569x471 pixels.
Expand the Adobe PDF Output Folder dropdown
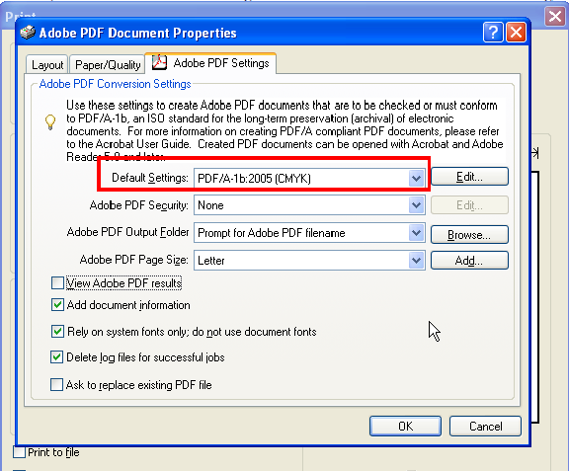click(416, 233)
